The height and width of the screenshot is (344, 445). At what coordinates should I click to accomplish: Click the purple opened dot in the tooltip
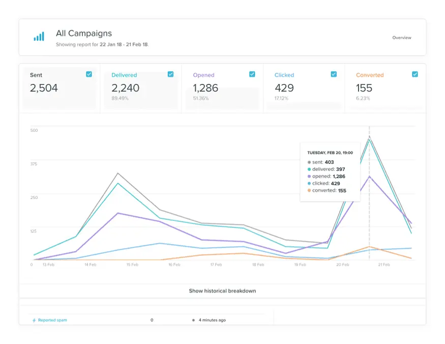309,176
